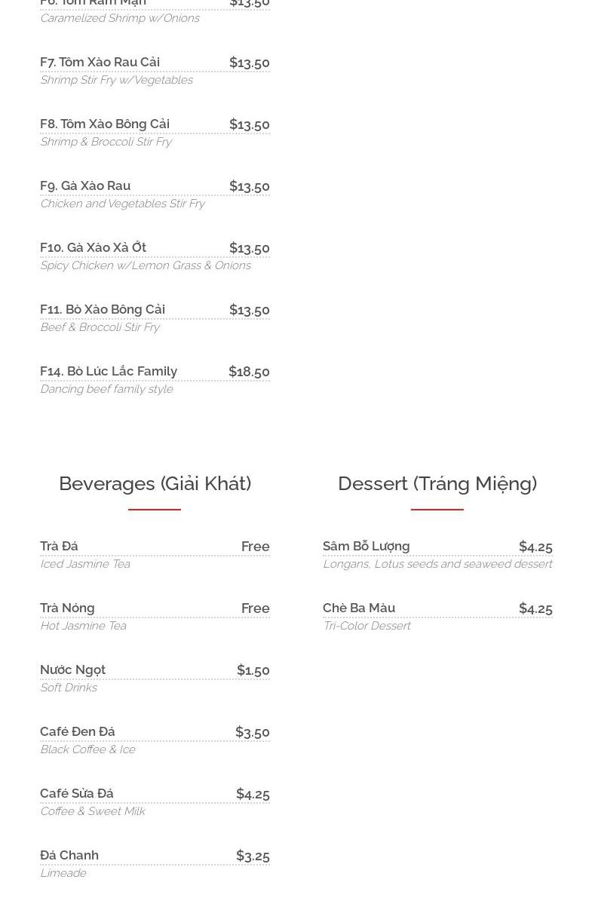The image size is (592, 907).
Task: Select the Đá Chanh limeade item
Action: click(69, 855)
